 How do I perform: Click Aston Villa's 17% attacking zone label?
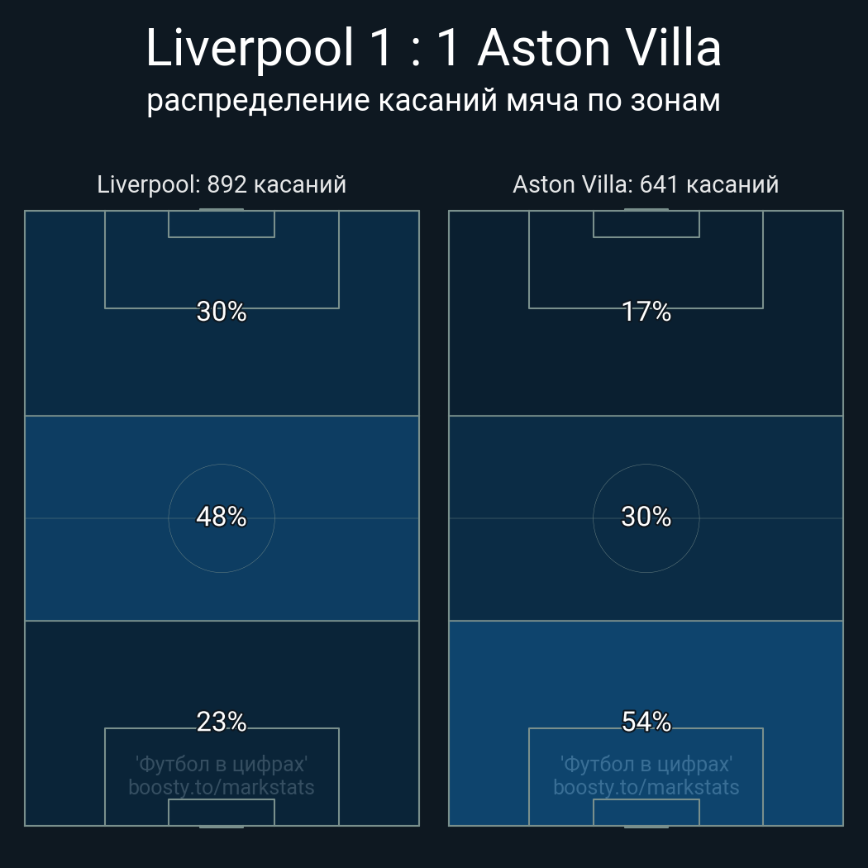[646, 312]
